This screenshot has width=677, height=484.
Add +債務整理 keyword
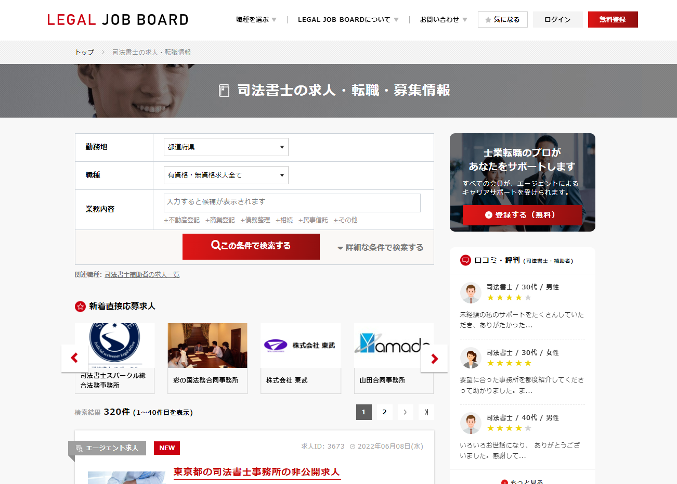coord(255,220)
